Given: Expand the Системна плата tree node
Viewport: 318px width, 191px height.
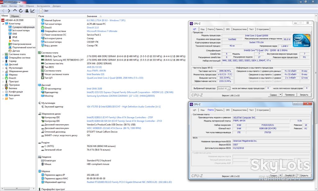Looking at the screenshot, I should coord(3,54).
